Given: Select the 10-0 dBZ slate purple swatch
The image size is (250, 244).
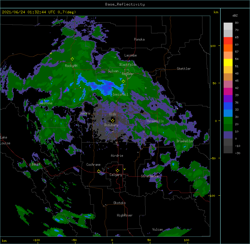Looking at the screenshot, I should tap(228, 135).
